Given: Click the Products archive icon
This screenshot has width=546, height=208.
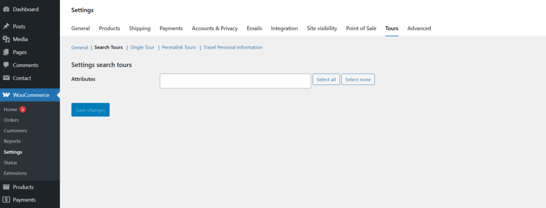Looking at the screenshot, I should [6, 187].
